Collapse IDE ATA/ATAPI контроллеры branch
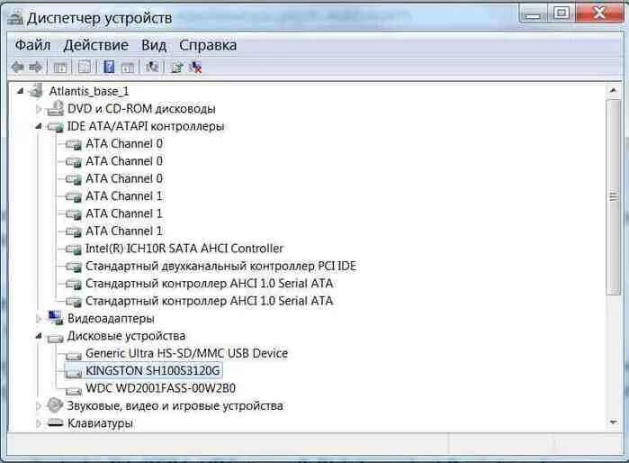Screen dimensions: 629x463 pyautogui.click(x=39, y=126)
